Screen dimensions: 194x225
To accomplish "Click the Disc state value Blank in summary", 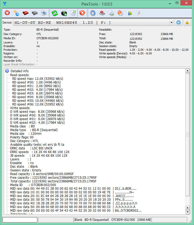I will pyautogui.click(x=133, y=42).
